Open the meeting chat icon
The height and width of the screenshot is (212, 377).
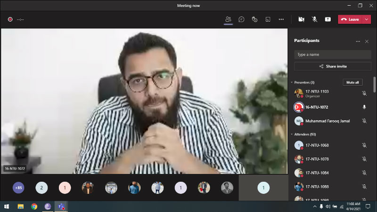click(241, 19)
